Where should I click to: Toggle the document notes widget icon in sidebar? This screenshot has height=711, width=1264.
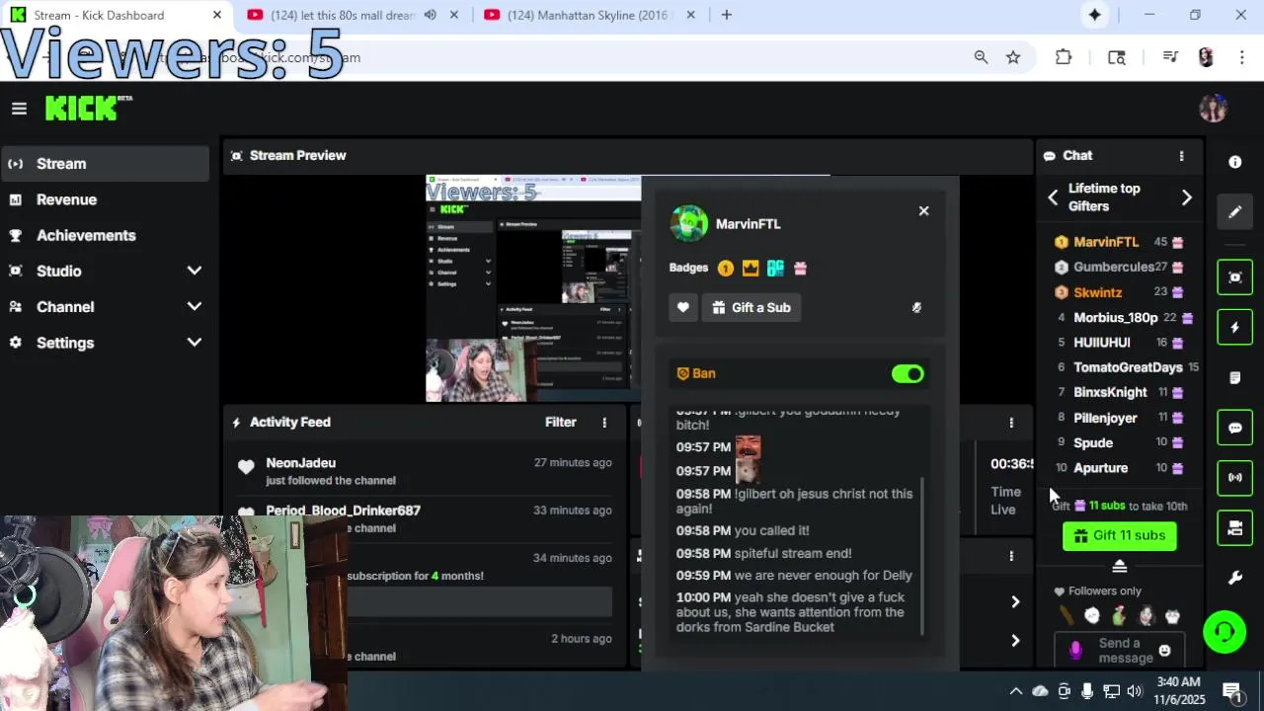[1234, 378]
